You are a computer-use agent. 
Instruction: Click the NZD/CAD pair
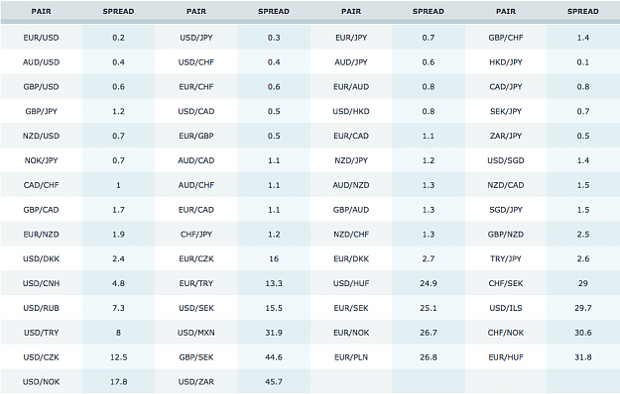coord(506,185)
